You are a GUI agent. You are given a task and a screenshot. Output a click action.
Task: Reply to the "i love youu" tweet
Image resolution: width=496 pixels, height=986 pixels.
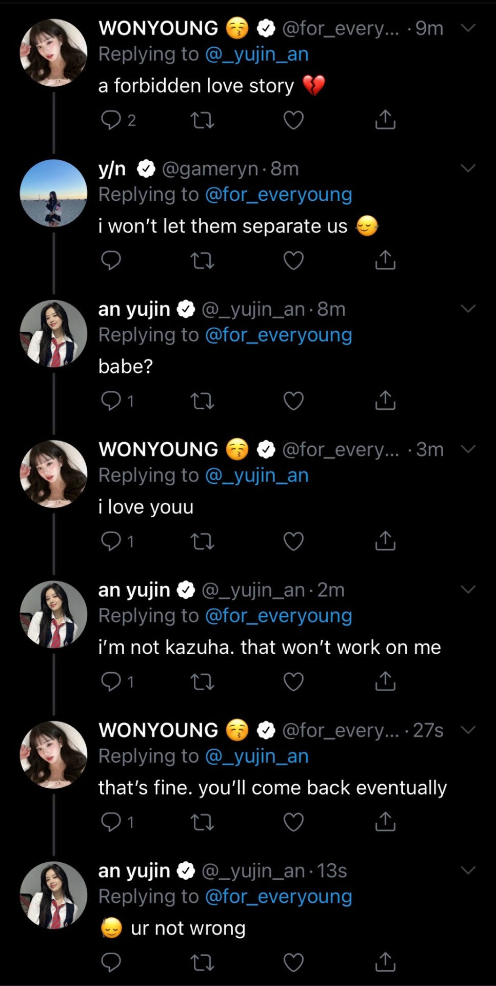[111, 541]
